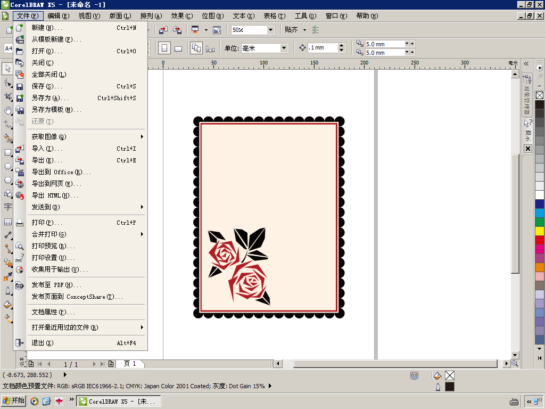Pick the cyan color swatch
This screenshot has width=545, height=409.
pos(540,213)
